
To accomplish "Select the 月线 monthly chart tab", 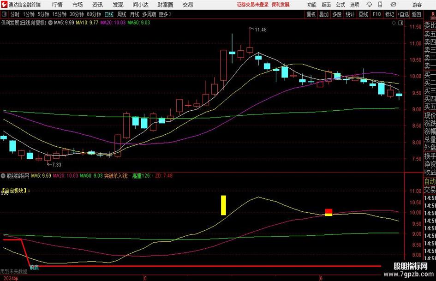I will 134,14.
